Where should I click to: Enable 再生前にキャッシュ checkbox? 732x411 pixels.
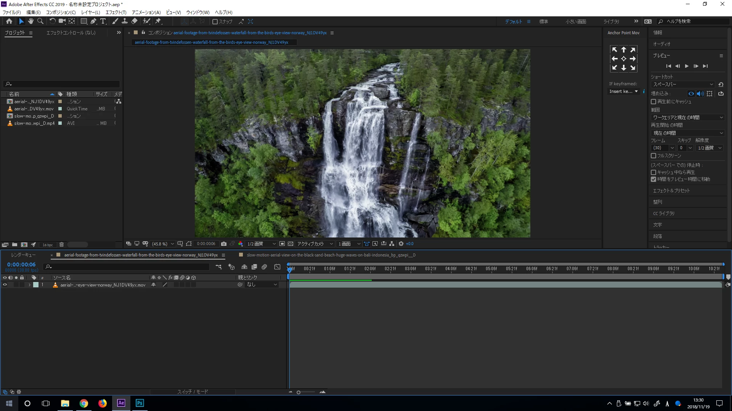(653, 102)
